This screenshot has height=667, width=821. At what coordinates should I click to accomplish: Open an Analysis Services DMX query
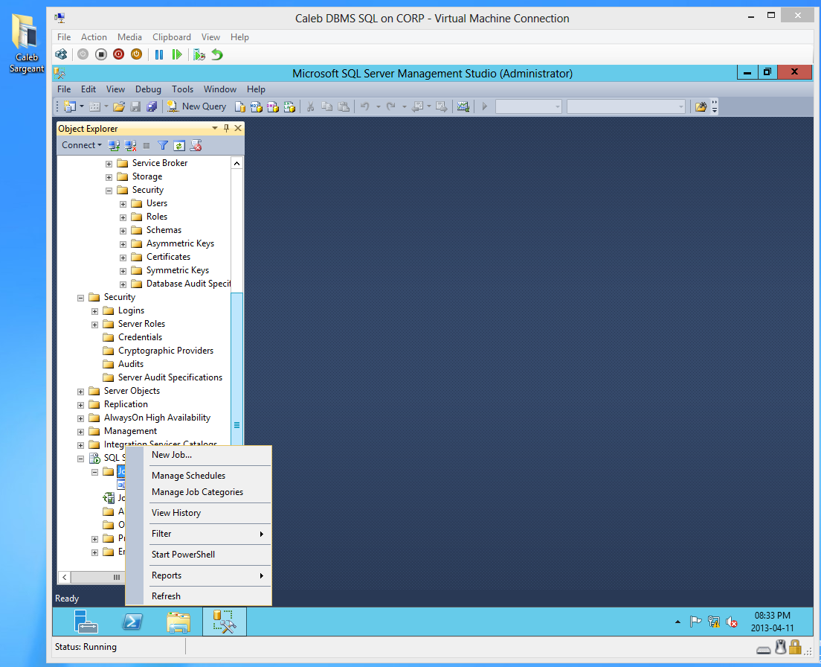(x=273, y=106)
